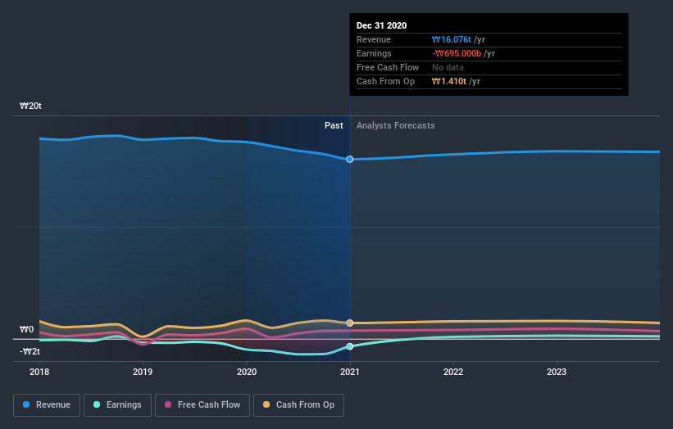Toggle the Free Cash Flow legend button
Viewport: 673px width, 429px height.
coord(202,405)
